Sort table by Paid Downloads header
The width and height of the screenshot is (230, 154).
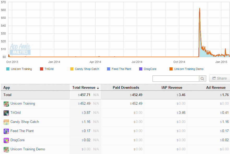coord(126,87)
